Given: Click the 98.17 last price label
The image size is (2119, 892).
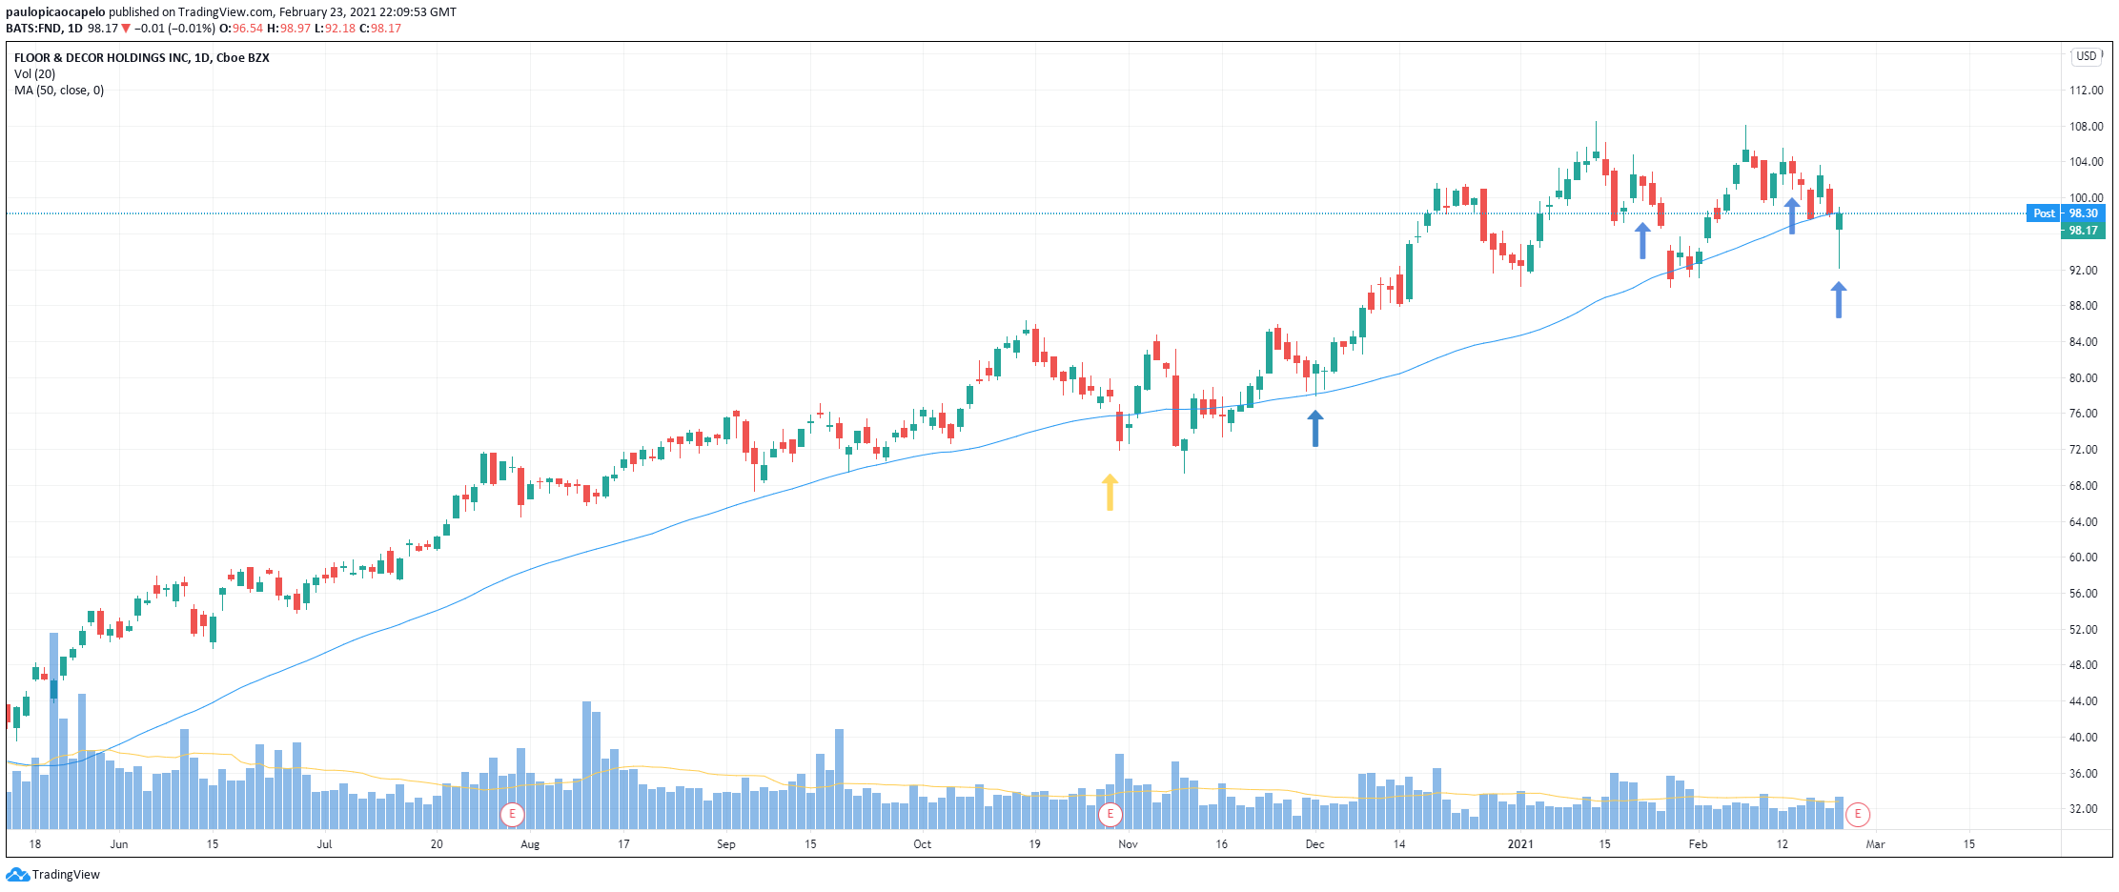Looking at the screenshot, I should [x=2083, y=231].
